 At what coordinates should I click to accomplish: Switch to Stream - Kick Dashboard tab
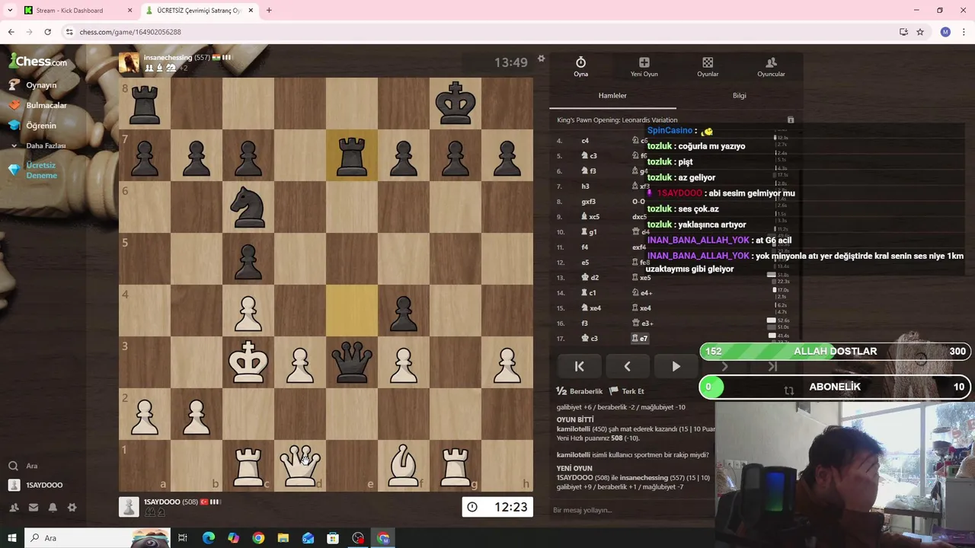[78, 11]
